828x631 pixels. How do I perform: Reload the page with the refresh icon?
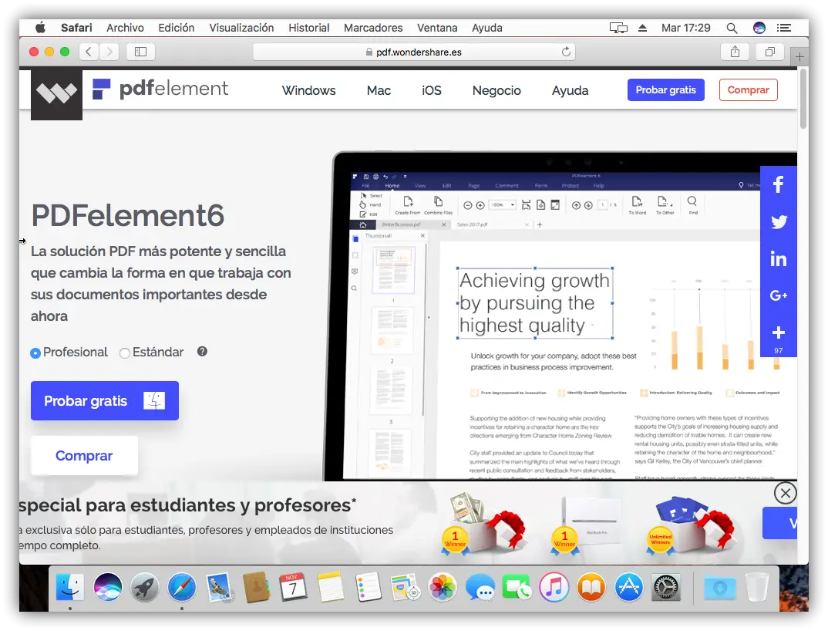566,51
